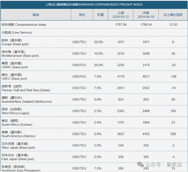Select the East Japan (Base port) route
This screenshot has width=188, height=172.
18,157
